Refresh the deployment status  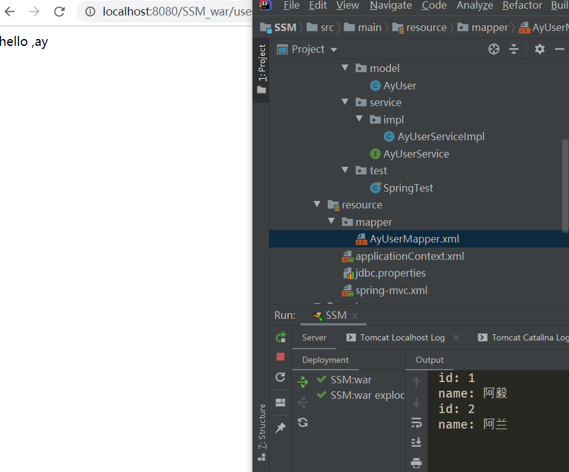303,423
